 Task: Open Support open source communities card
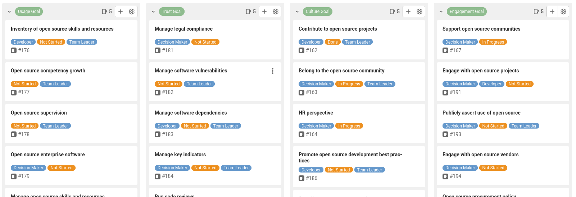(481, 29)
